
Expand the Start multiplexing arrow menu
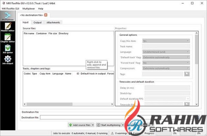122,125
